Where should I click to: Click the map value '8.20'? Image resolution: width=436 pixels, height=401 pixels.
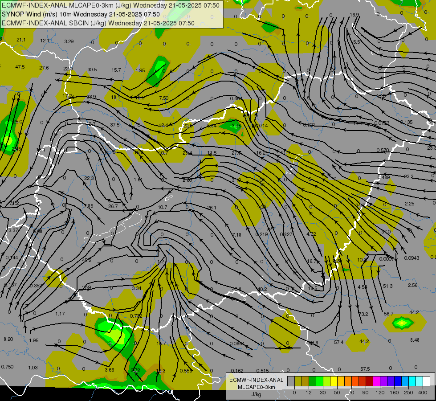pos(8,339)
